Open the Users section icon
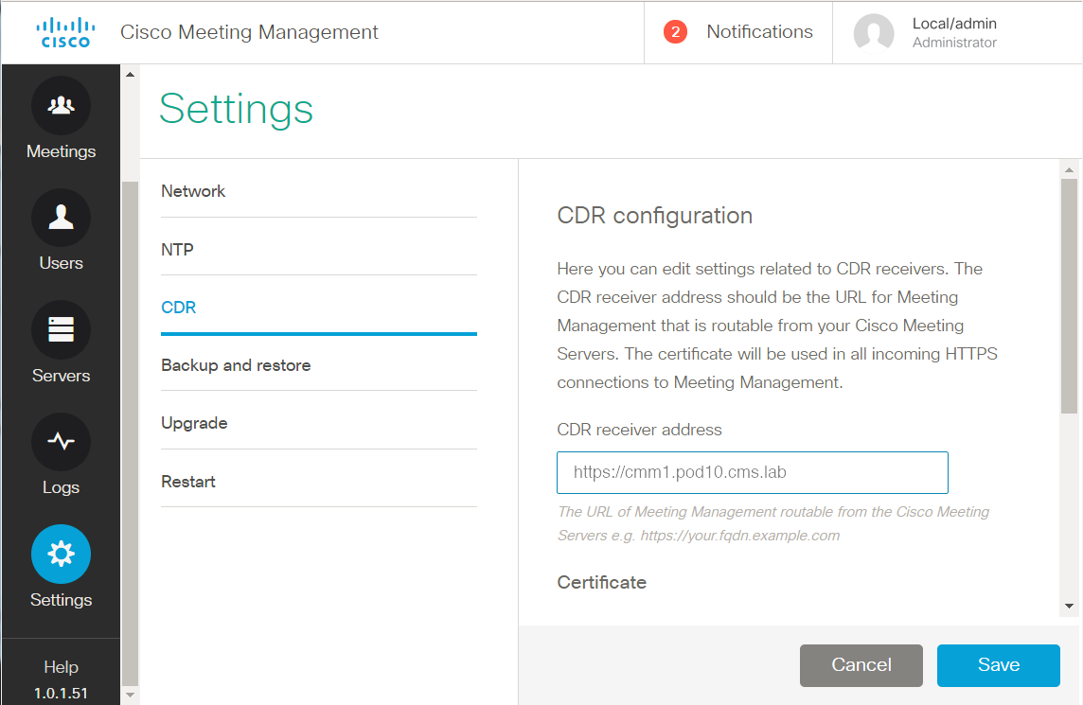 pos(61,218)
